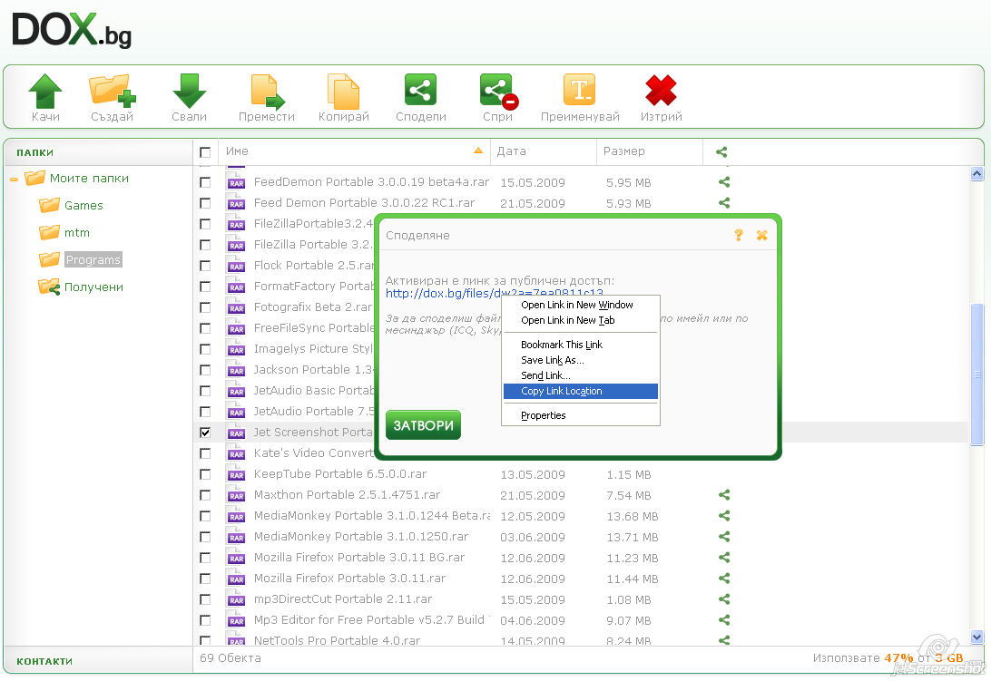The image size is (991, 681).
Task: Open the Games folder
Action: pos(83,205)
